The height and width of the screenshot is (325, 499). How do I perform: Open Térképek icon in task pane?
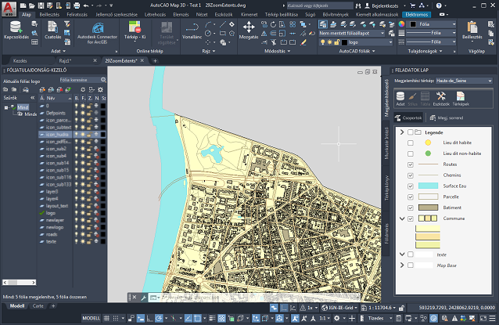[x=461, y=98]
